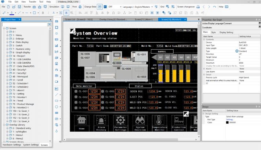Click the Print printer icon
This screenshot has width=261, height=150.
tap(80, 7)
